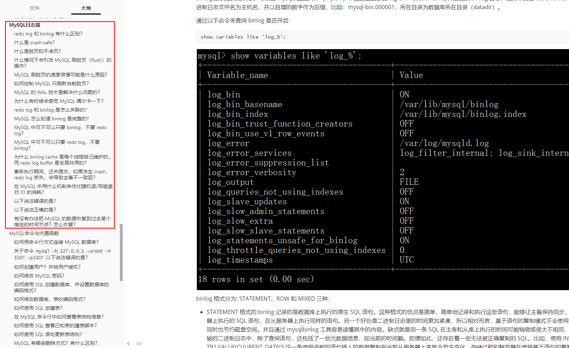Viewport: 569px width, 348px height.
Task: Open item 如何使用 SQL 查看已知表的建表脚本?
Action: pyautogui.click(x=56, y=326)
